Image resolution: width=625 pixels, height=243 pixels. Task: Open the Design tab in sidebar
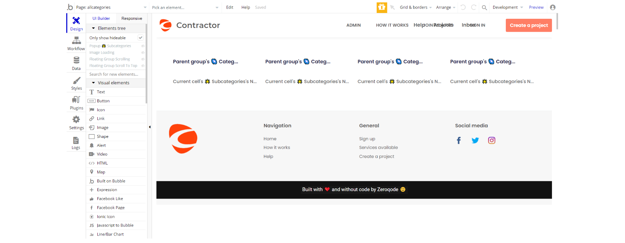tap(76, 24)
